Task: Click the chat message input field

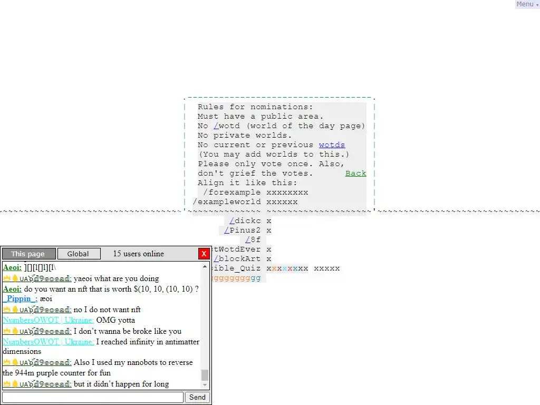Action: click(x=93, y=397)
